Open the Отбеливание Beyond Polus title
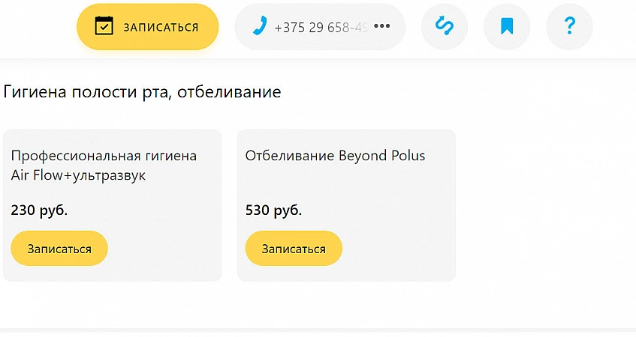Viewport: 636px width, 337px height. coord(335,156)
